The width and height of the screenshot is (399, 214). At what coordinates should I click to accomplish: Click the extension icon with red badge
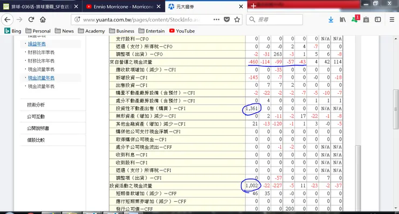click(x=355, y=19)
